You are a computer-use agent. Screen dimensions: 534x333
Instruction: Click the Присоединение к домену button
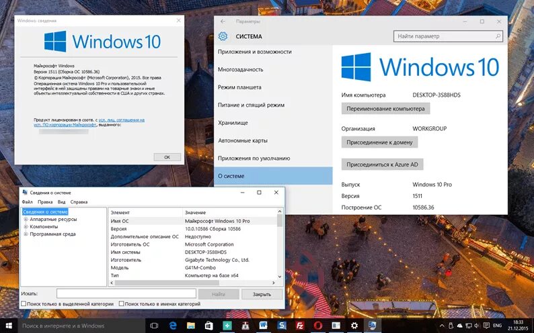click(379, 142)
